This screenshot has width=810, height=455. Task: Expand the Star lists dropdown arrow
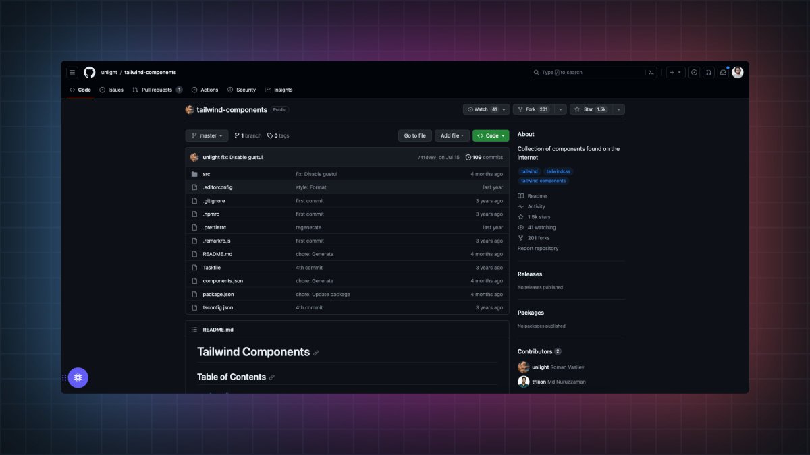coord(618,109)
